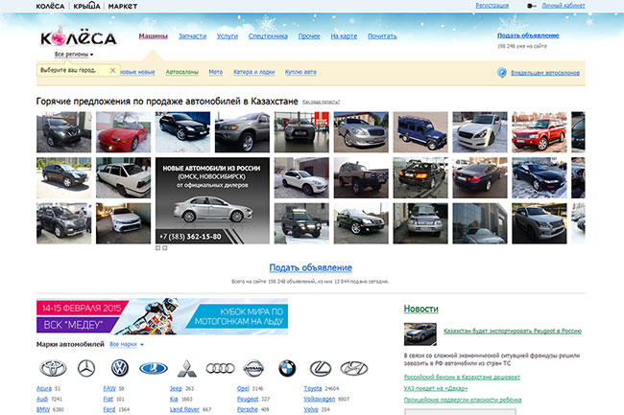Click the Hyundai brand logo
The width and height of the screenshot is (624, 415).
(x=354, y=369)
